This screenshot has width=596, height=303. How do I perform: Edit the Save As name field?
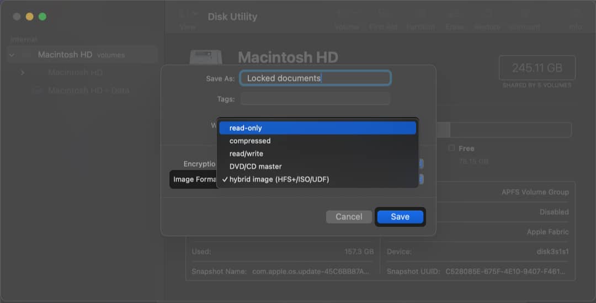pyautogui.click(x=315, y=78)
